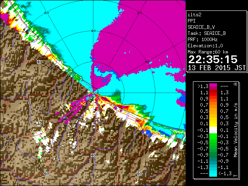Viewport: 248px width, 186px height.
Task: Select the 'SEAICE_B_V' product name text
Action: pyautogui.click(x=201, y=27)
